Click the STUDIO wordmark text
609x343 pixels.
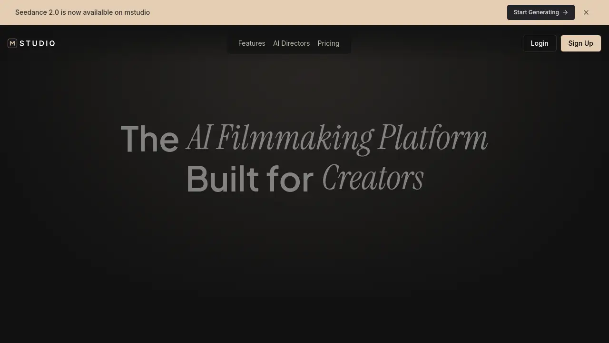38,43
